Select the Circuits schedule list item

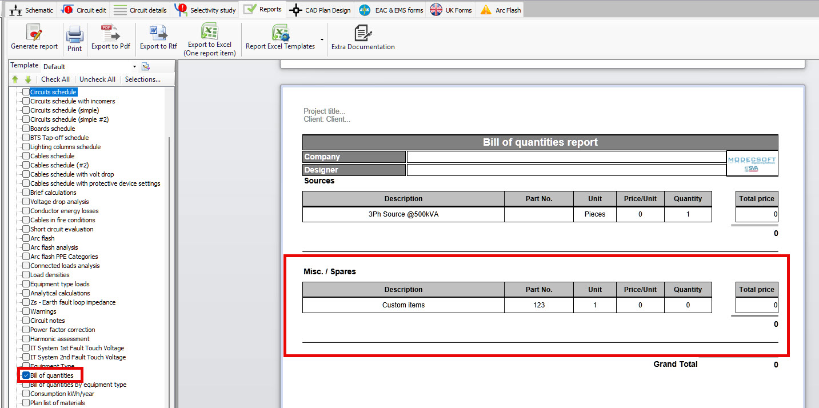pyautogui.click(x=53, y=92)
